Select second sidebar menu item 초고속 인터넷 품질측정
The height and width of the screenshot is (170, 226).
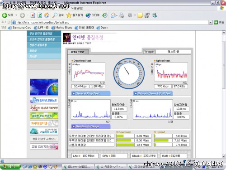[44, 39]
